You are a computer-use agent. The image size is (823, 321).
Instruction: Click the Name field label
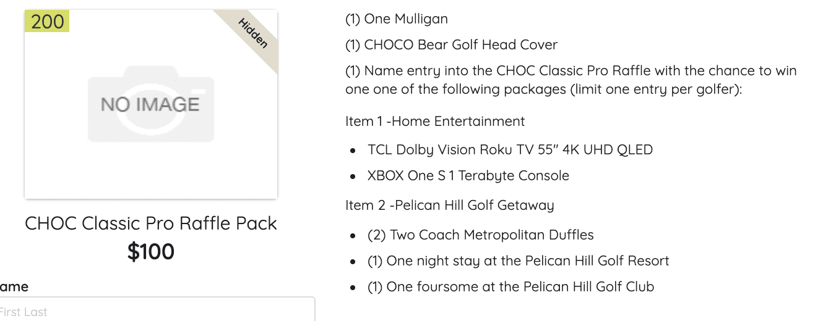14,286
